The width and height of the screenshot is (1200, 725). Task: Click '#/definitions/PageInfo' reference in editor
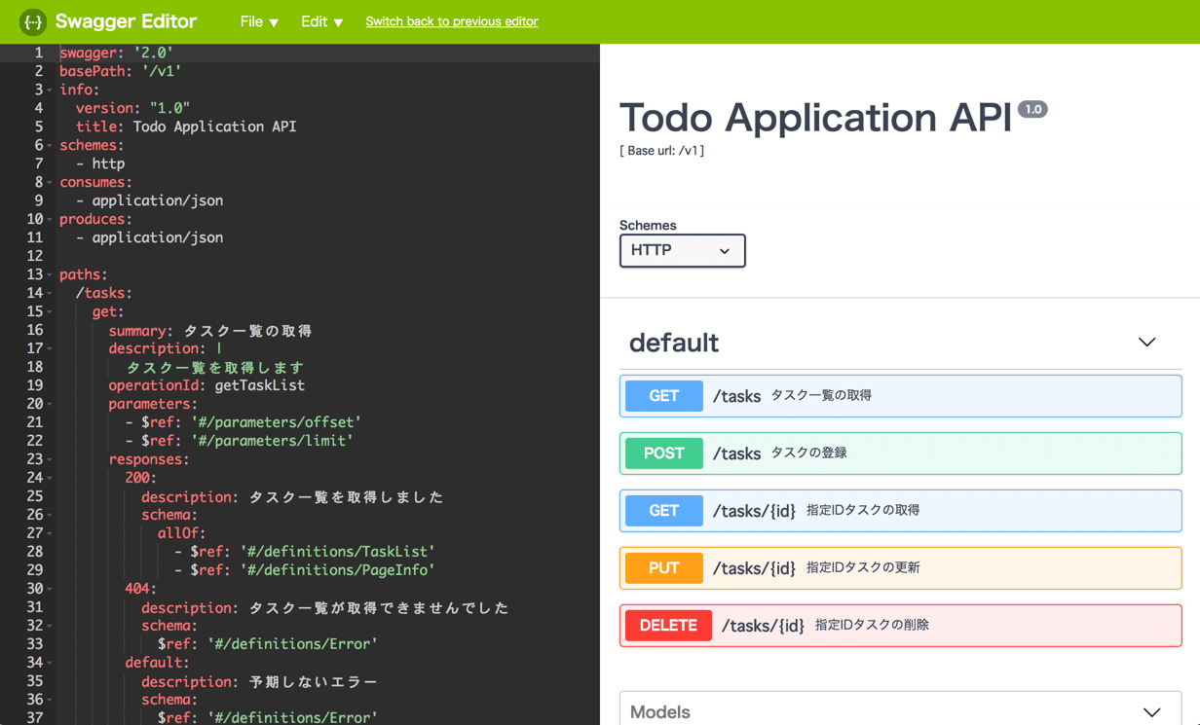337,570
